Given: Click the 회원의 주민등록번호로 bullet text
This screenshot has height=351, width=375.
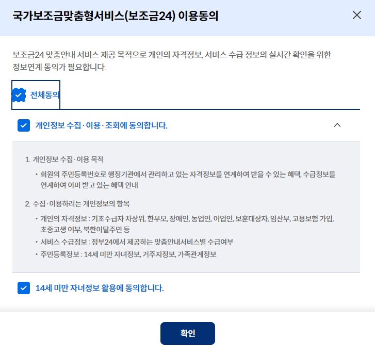Looking at the screenshot, I should pyautogui.click(x=188, y=180).
